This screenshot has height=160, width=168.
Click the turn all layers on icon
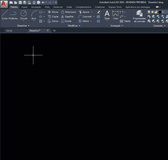point(149,21)
